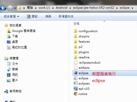Expand arrow after eclipse-jee-helios-SR2-win32 breadcrumb
Viewport: 137px width, 102px height.
point(117,8)
